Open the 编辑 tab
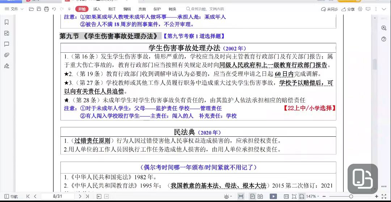 (x=127, y=9)
